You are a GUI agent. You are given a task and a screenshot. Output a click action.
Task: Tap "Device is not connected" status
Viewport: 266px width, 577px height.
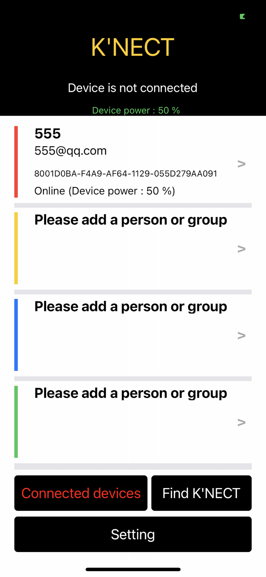(133, 88)
